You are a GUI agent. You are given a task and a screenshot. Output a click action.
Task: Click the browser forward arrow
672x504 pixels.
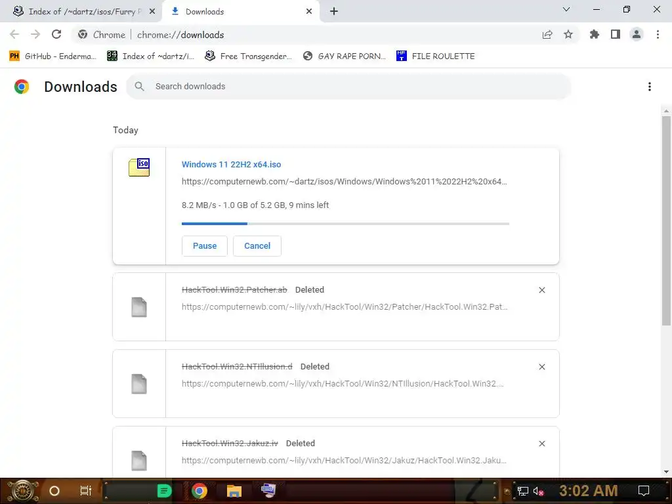coord(35,35)
